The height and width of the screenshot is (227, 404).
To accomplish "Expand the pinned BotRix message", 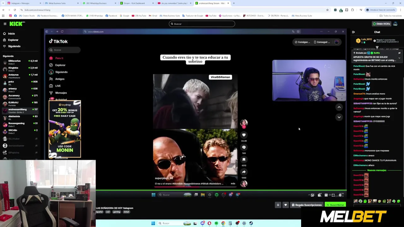I will point(399,58).
